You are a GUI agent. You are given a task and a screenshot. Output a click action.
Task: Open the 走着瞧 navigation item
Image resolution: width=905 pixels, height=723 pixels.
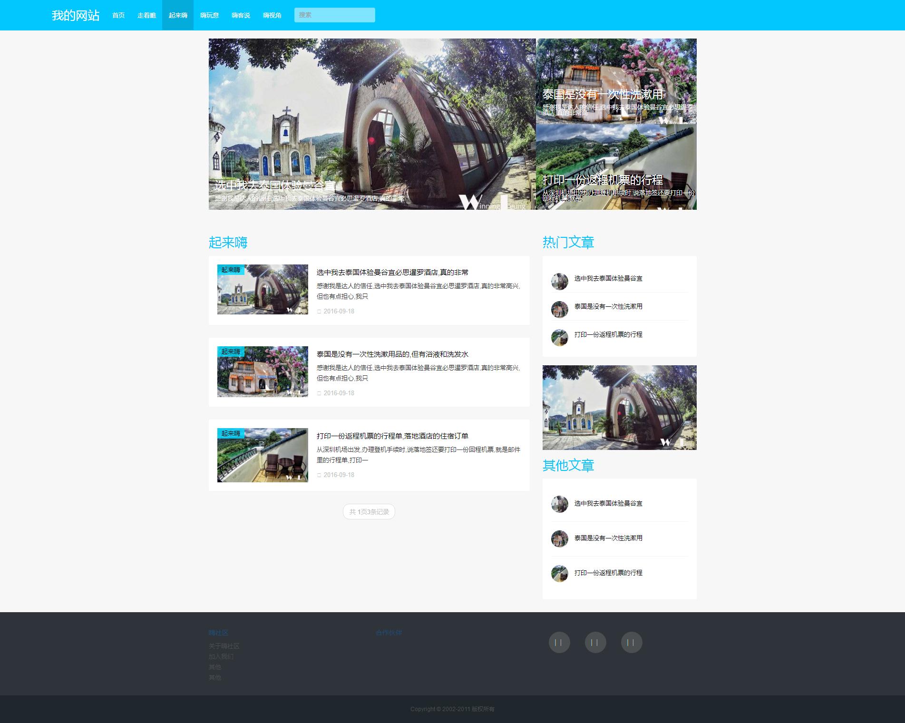(146, 15)
